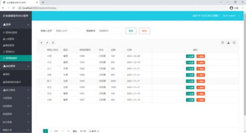The height and width of the screenshot is (133, 246).
Task: Open 离职管理 in the sidebar
Action: point(16,46)
